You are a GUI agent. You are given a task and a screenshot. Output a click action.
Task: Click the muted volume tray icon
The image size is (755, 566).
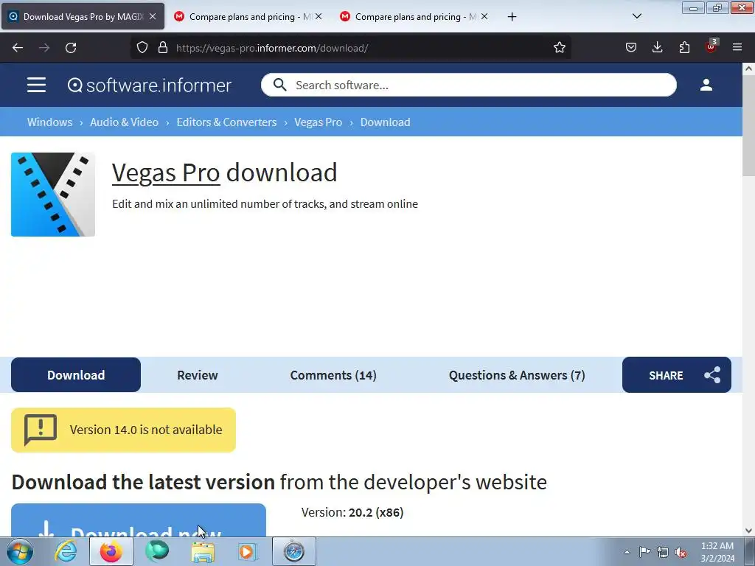point(681,552)
